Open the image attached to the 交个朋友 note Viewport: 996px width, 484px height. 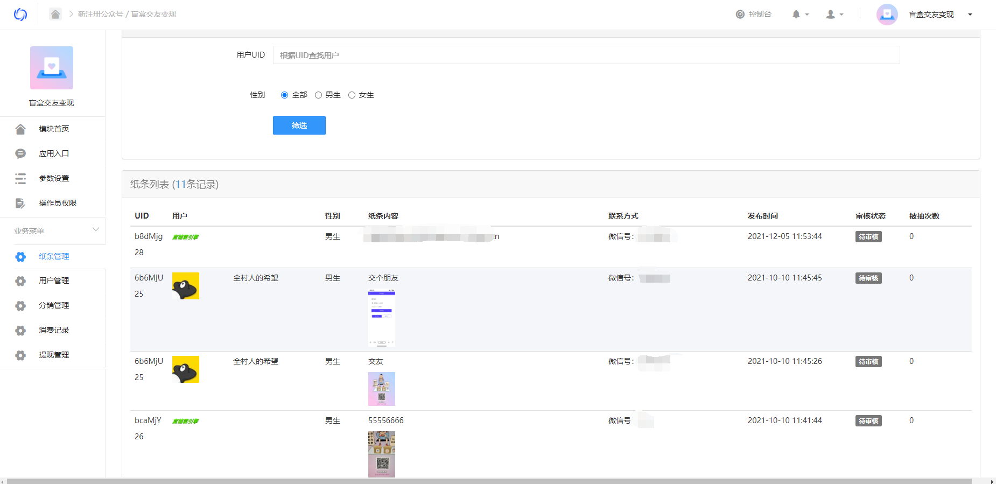[382, 318]
